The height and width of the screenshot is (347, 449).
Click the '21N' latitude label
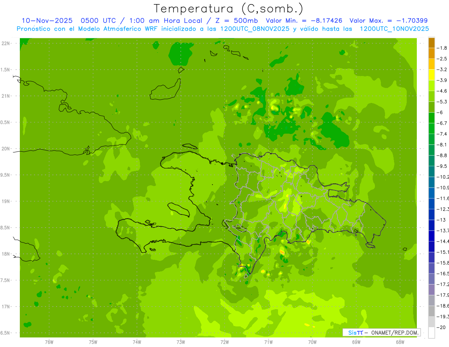click(x=6, y=96)
